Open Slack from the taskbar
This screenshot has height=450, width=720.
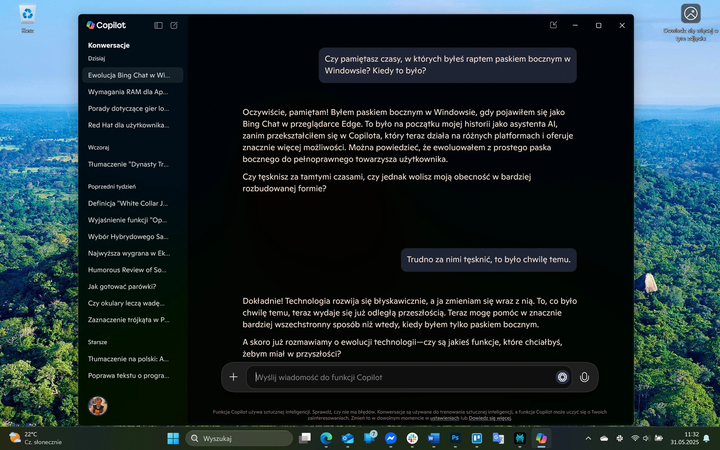(412, 438)
